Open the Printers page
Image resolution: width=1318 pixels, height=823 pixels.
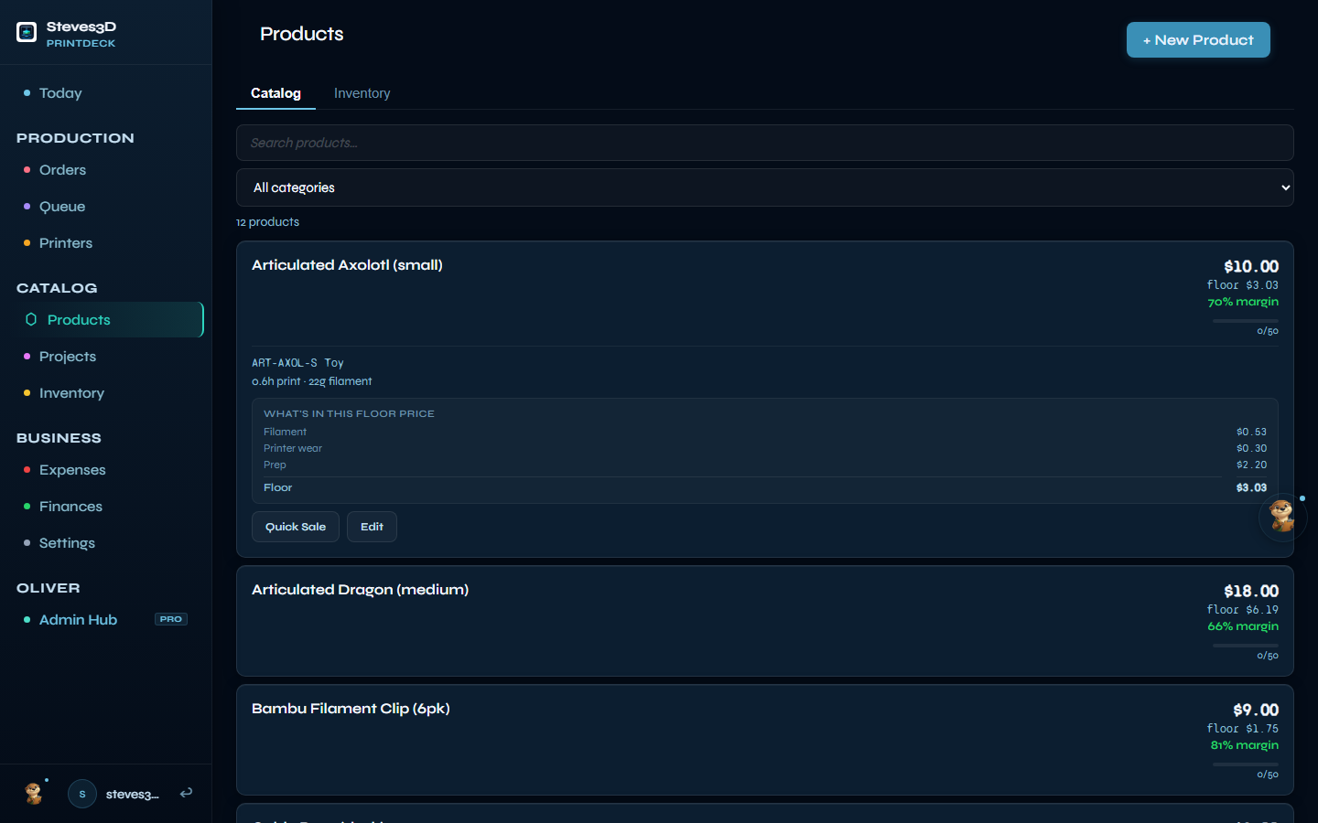point(66,243)
